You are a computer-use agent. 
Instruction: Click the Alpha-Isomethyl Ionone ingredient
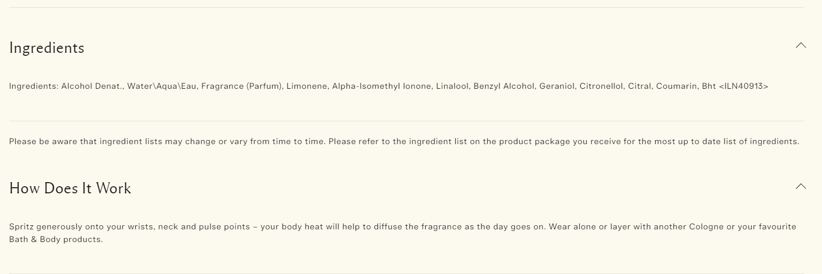click(381, 86)
